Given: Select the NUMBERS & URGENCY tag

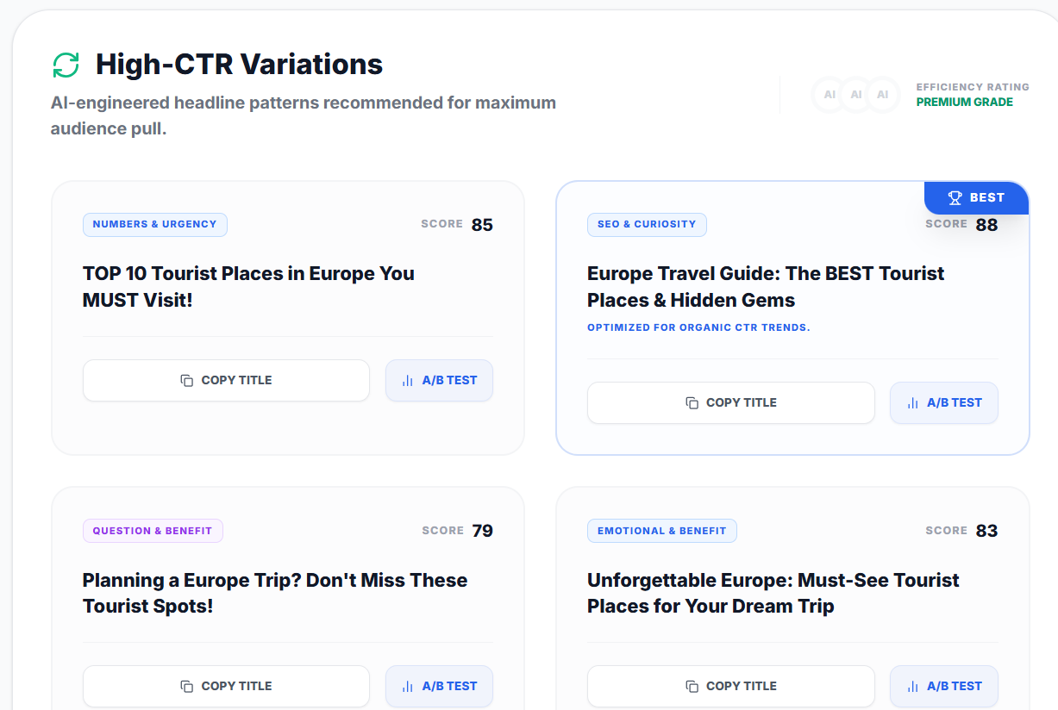Looking at the screenshot, I should coord(155,224).
